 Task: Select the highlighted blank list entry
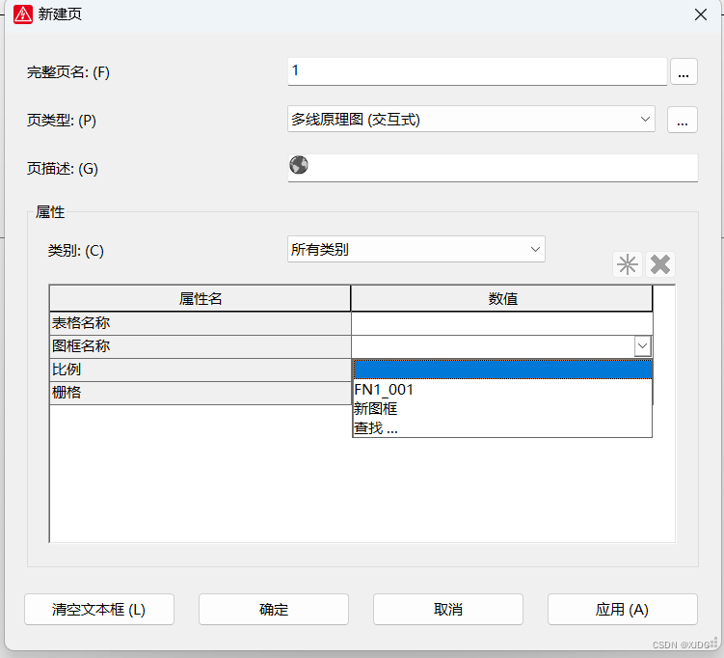click(501, 370)
